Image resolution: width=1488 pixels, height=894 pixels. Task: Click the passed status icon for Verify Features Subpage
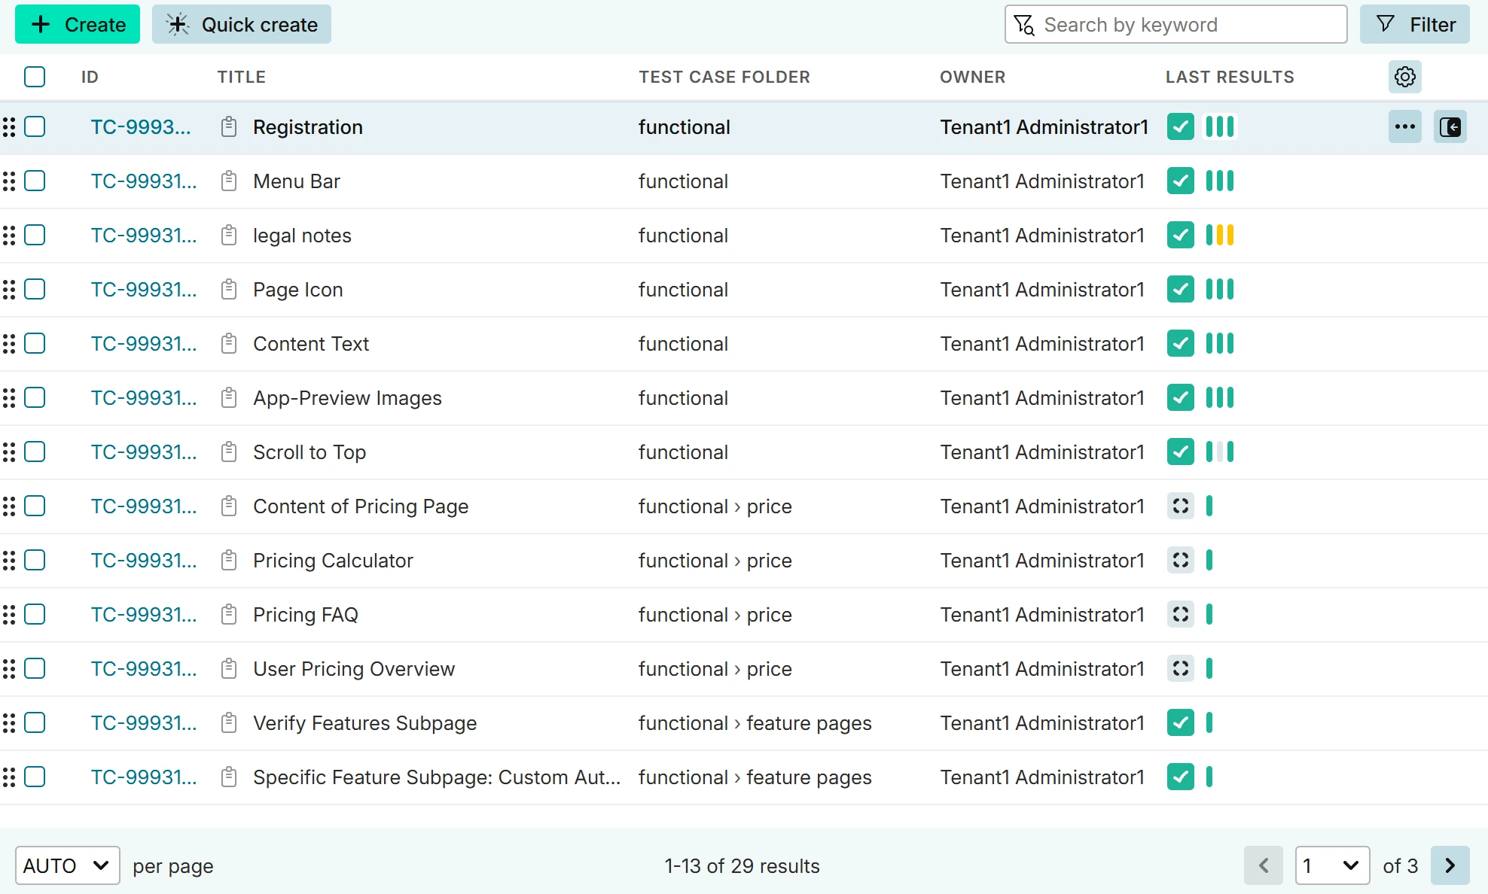pos(1180,722)
